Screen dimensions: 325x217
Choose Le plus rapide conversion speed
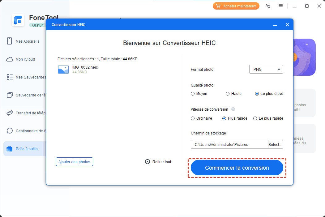[255, 118]
